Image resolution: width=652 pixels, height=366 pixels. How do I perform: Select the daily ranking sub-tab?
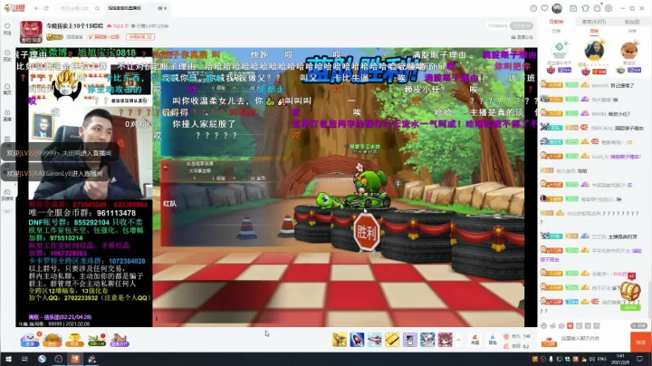556,31
